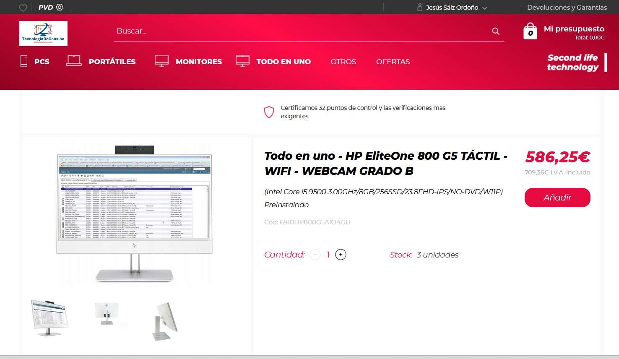619x359 pixels.
Task: Click the TecnologíaDeOcasión logo
Action: (43, 34)
